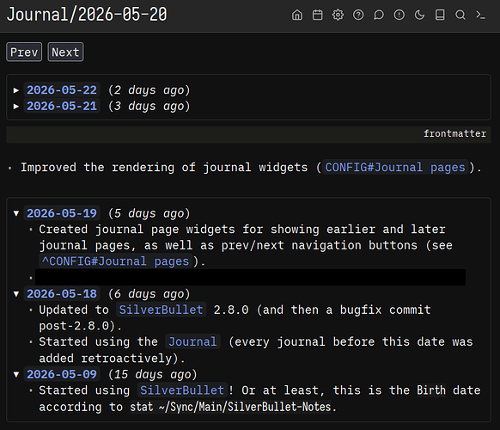Toggle dark mode moon icon

click(419, 15)
